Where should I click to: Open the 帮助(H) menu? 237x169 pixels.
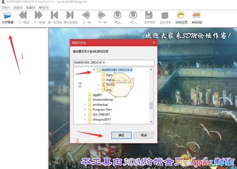(44, 8)
